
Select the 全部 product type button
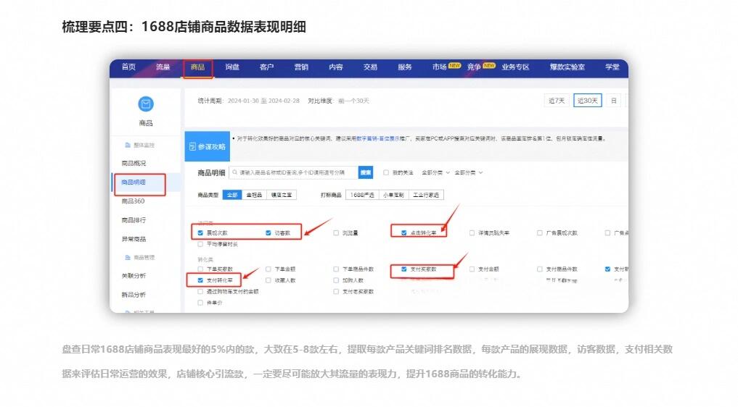click(232, 195)
